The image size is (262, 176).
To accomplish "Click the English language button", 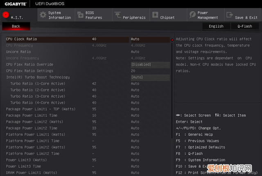I will pos(216,26).
